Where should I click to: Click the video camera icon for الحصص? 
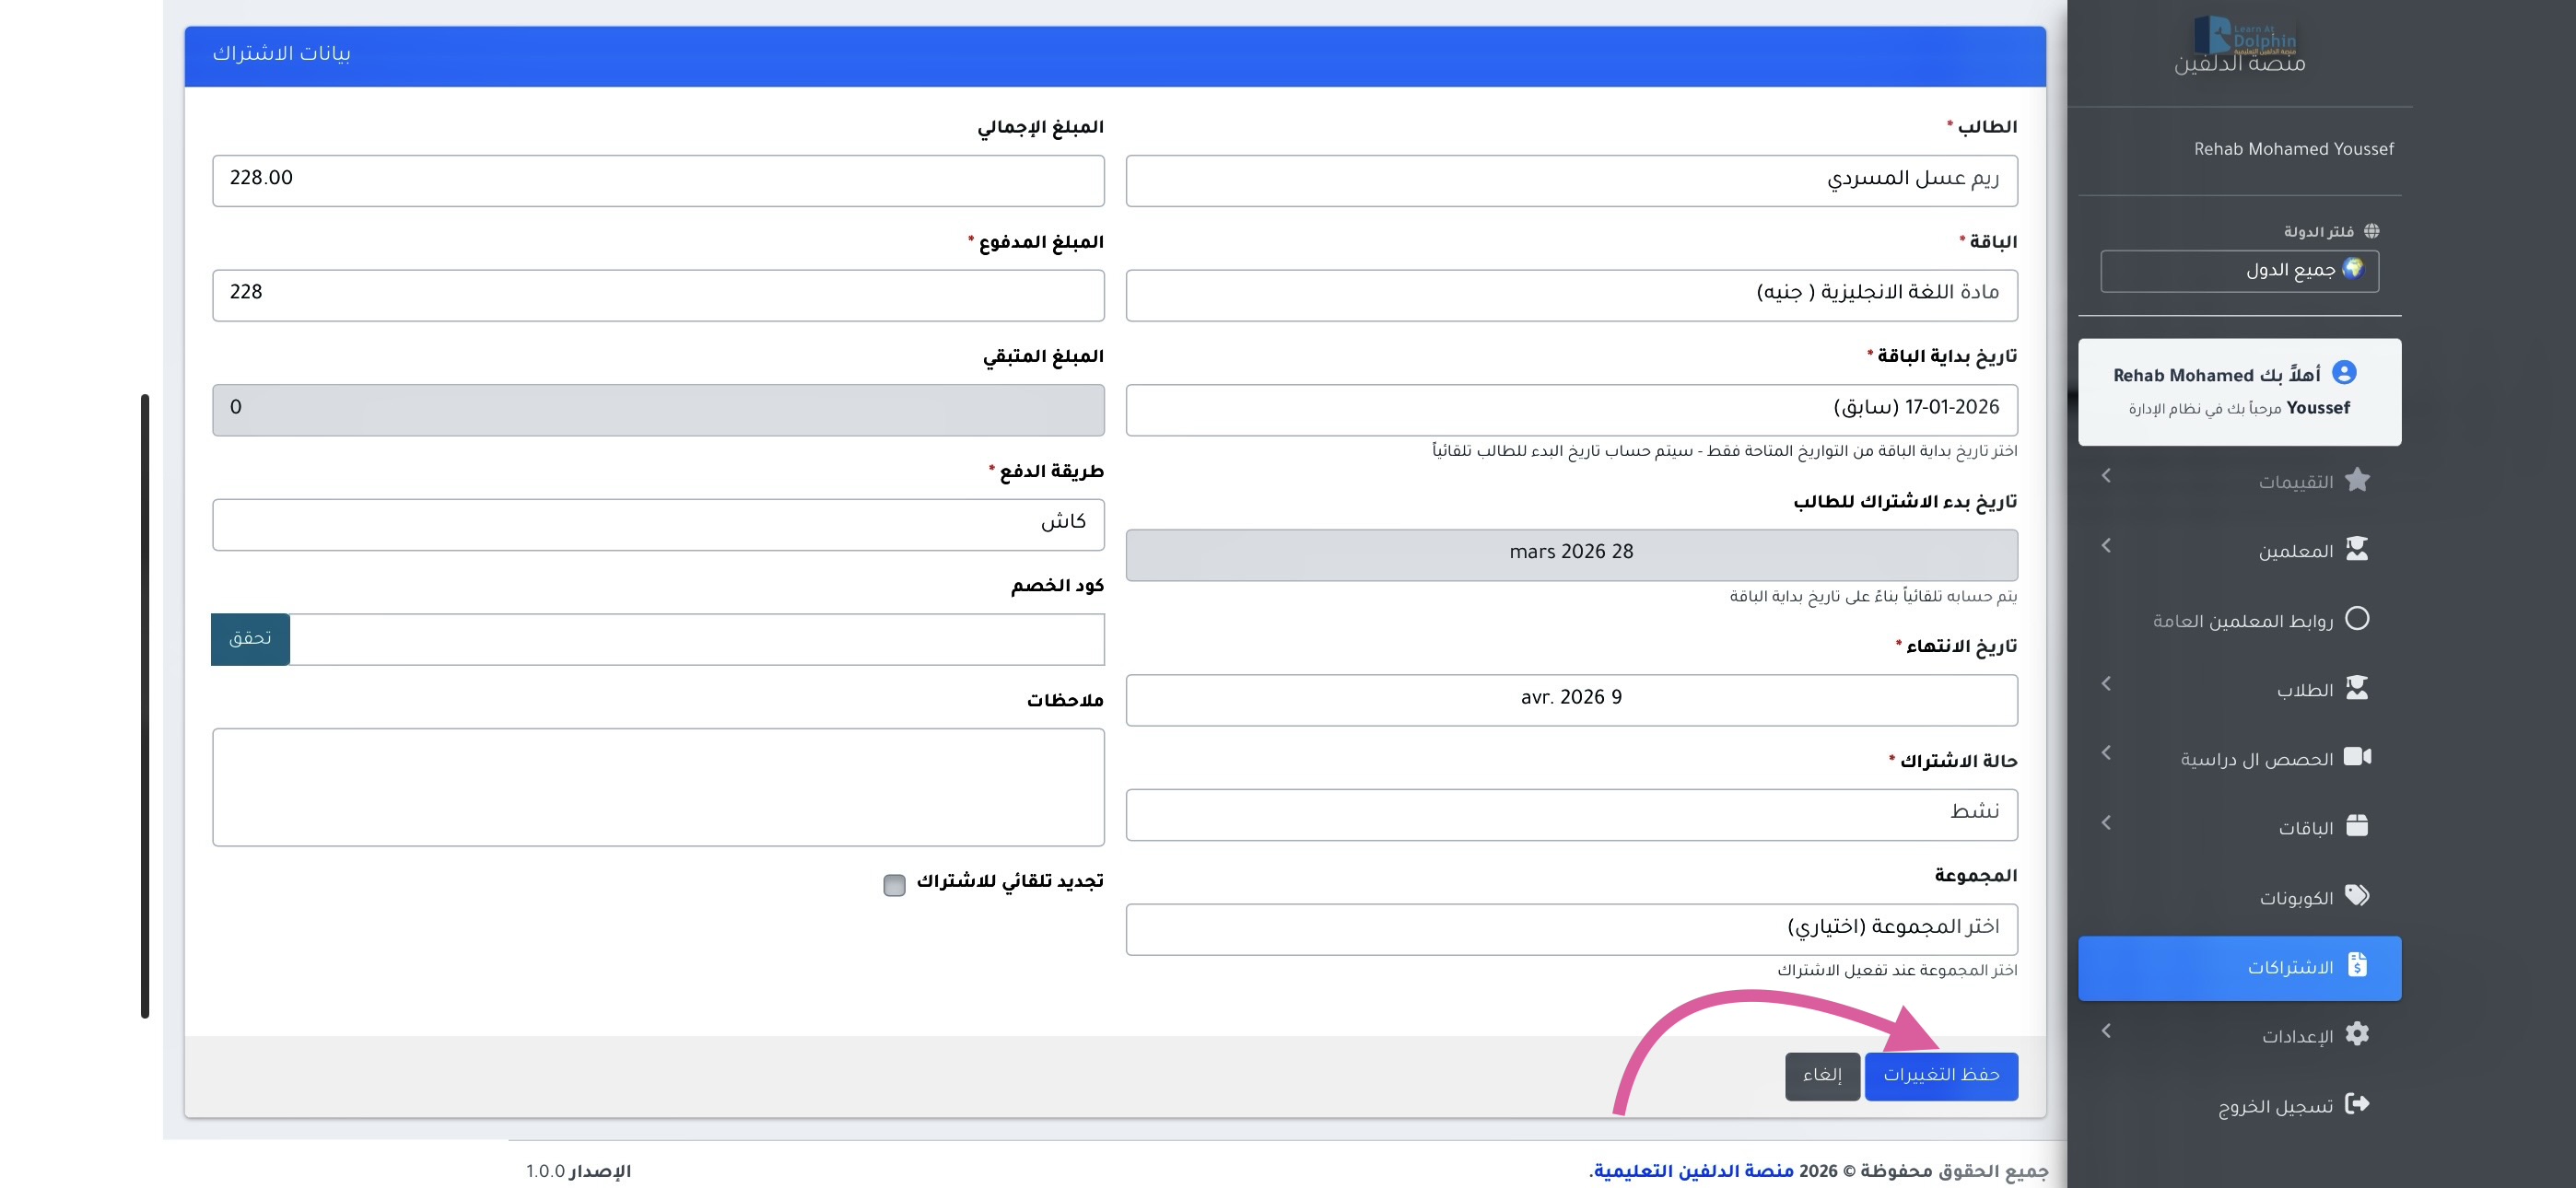tap(2356, 757)
